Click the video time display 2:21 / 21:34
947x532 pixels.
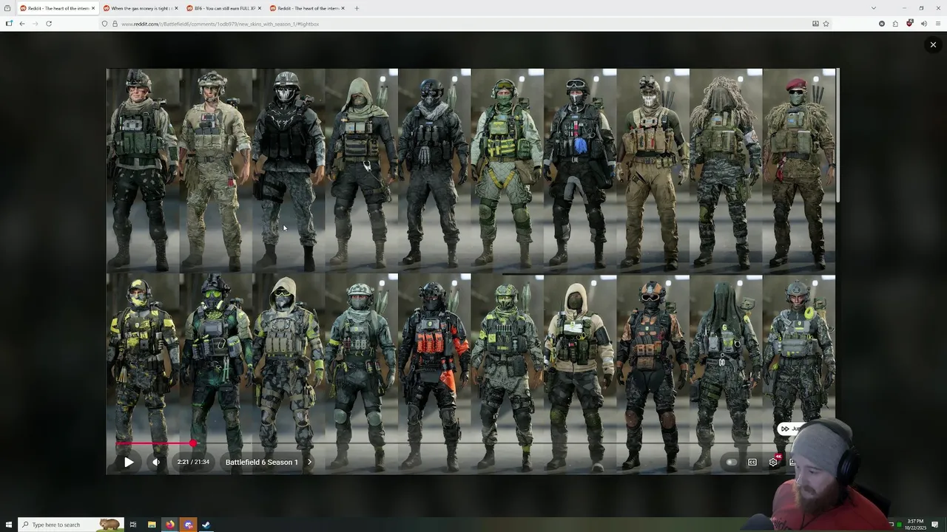click(x=193, y=462)
